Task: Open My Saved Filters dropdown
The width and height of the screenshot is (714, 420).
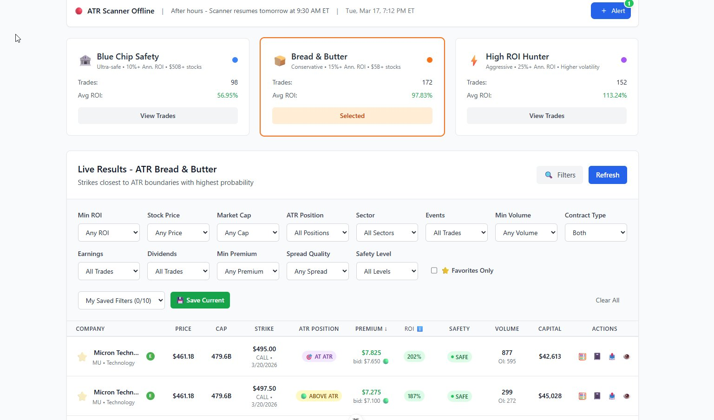Action: [121, 301]
